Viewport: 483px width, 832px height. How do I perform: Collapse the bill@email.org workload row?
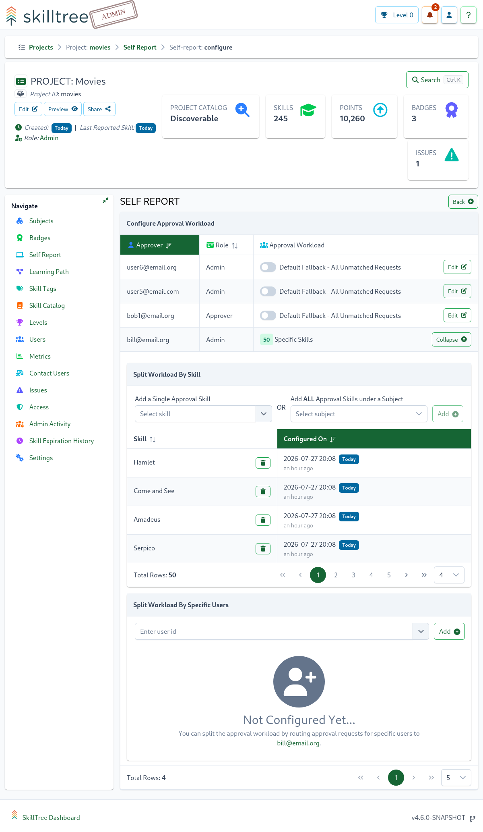451,340
